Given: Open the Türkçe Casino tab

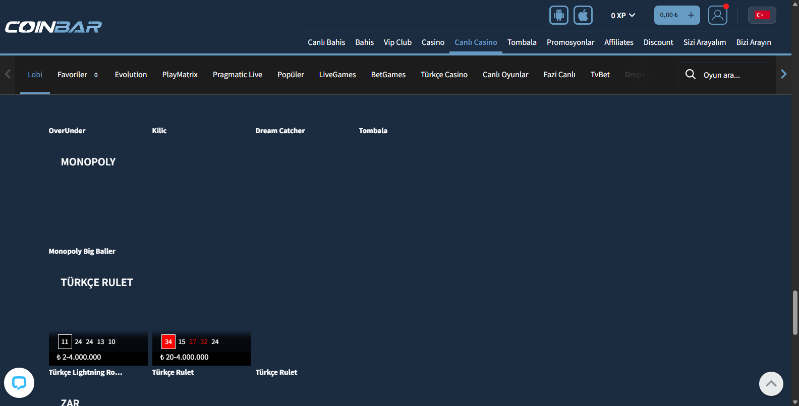Looking at the screenshot, I should pyautogui.click(x=444, y=75).
